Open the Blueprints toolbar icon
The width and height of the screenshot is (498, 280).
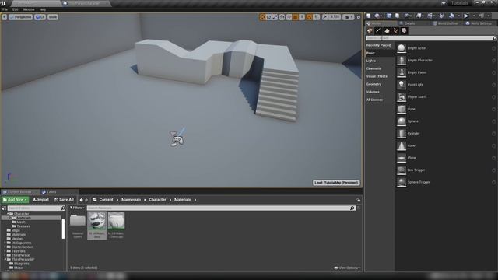pyautogui.click(x=419, y=16)
